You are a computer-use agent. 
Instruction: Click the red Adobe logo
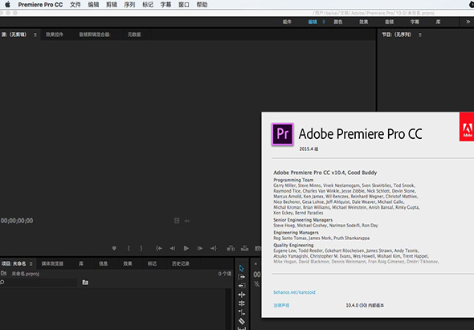point(467,127)
